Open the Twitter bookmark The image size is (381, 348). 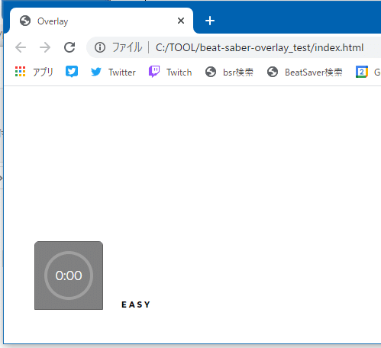point(113,72)
